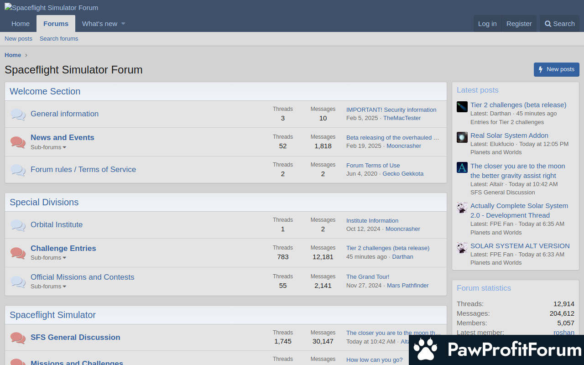The image size is (584, 365).
Task: Click the blue New posts button
Action: (557, 69)
